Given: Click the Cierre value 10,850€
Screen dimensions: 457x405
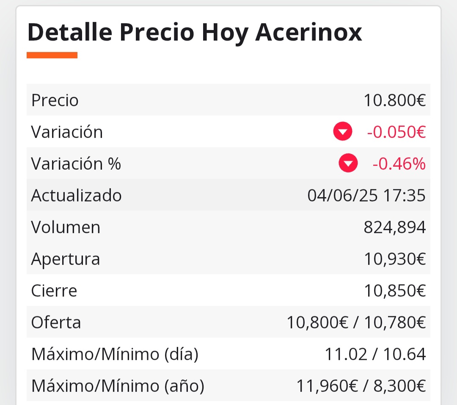Looking at the screenshot, I should [395, 291].
